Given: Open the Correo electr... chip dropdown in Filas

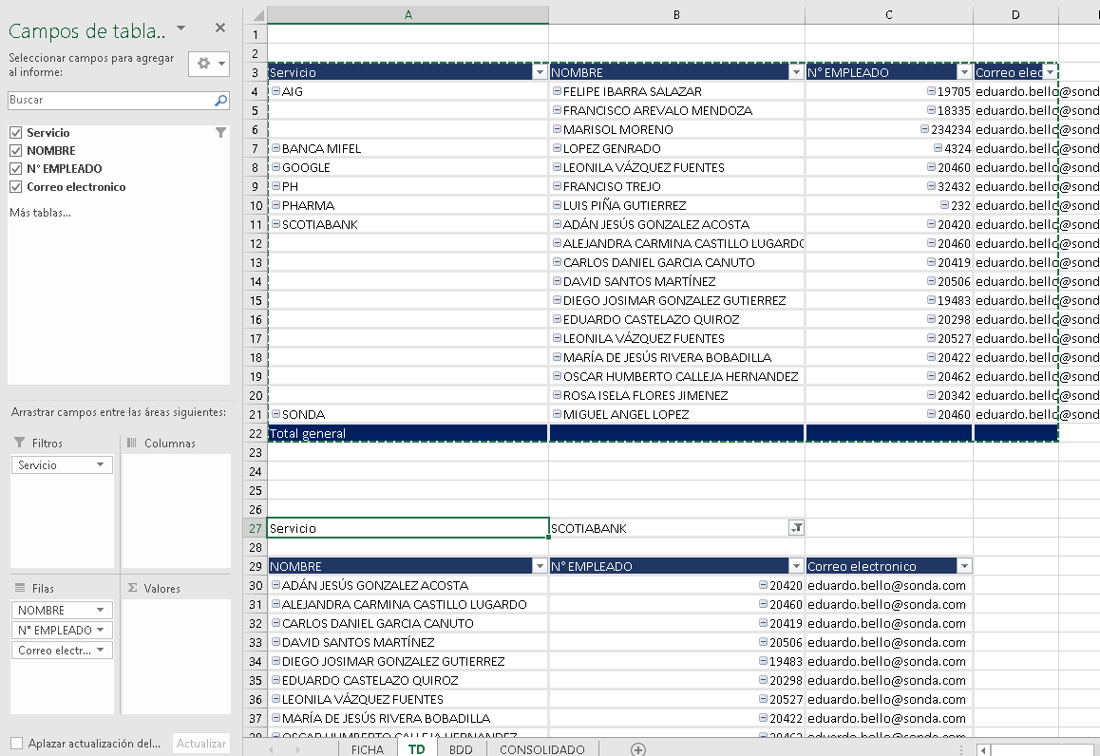Looking at the screenshot, I should [101, 651].
